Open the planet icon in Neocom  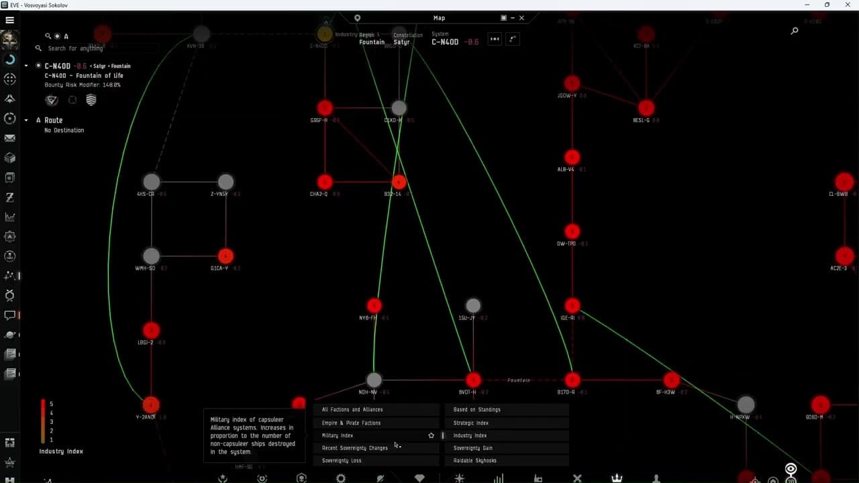pos(9,335)
